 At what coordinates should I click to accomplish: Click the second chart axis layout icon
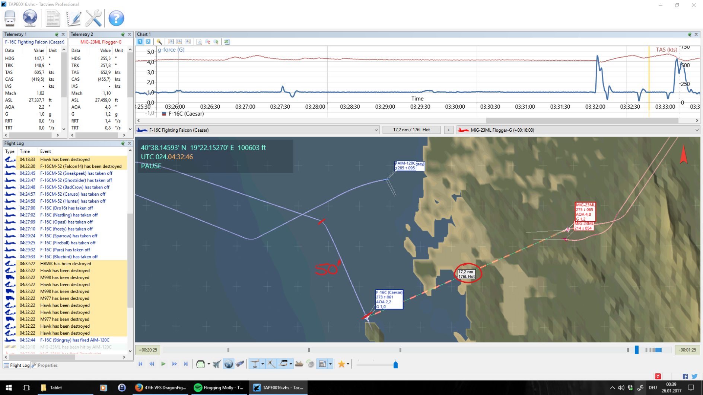[x=179, y=42]
